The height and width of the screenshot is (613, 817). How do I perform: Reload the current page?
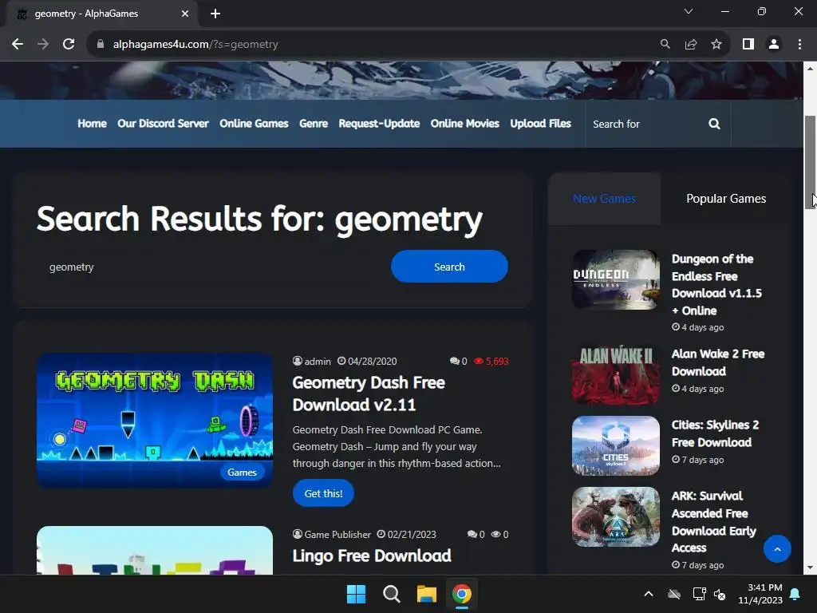click(x=69, y=45)
